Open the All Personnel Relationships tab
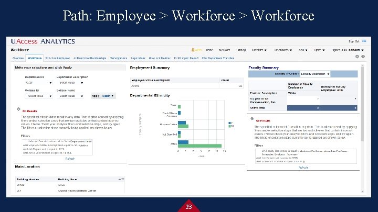This screenshot has width=378, height=212. pos(90,58)
